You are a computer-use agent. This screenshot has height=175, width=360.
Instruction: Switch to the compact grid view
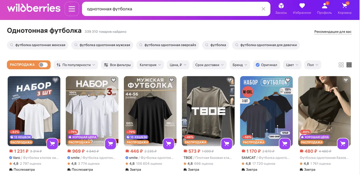pyautogui.click(x=349, y=65)
